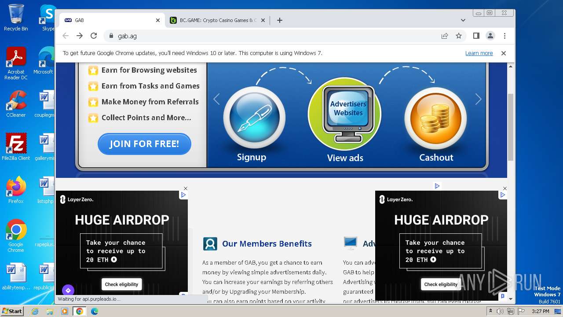Screen dimensions: 563x317
Task: Click the Our Members Benefits person icon
Action: coord(210,243)
